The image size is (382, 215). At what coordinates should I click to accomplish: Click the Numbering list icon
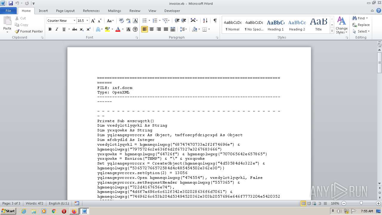155,21
